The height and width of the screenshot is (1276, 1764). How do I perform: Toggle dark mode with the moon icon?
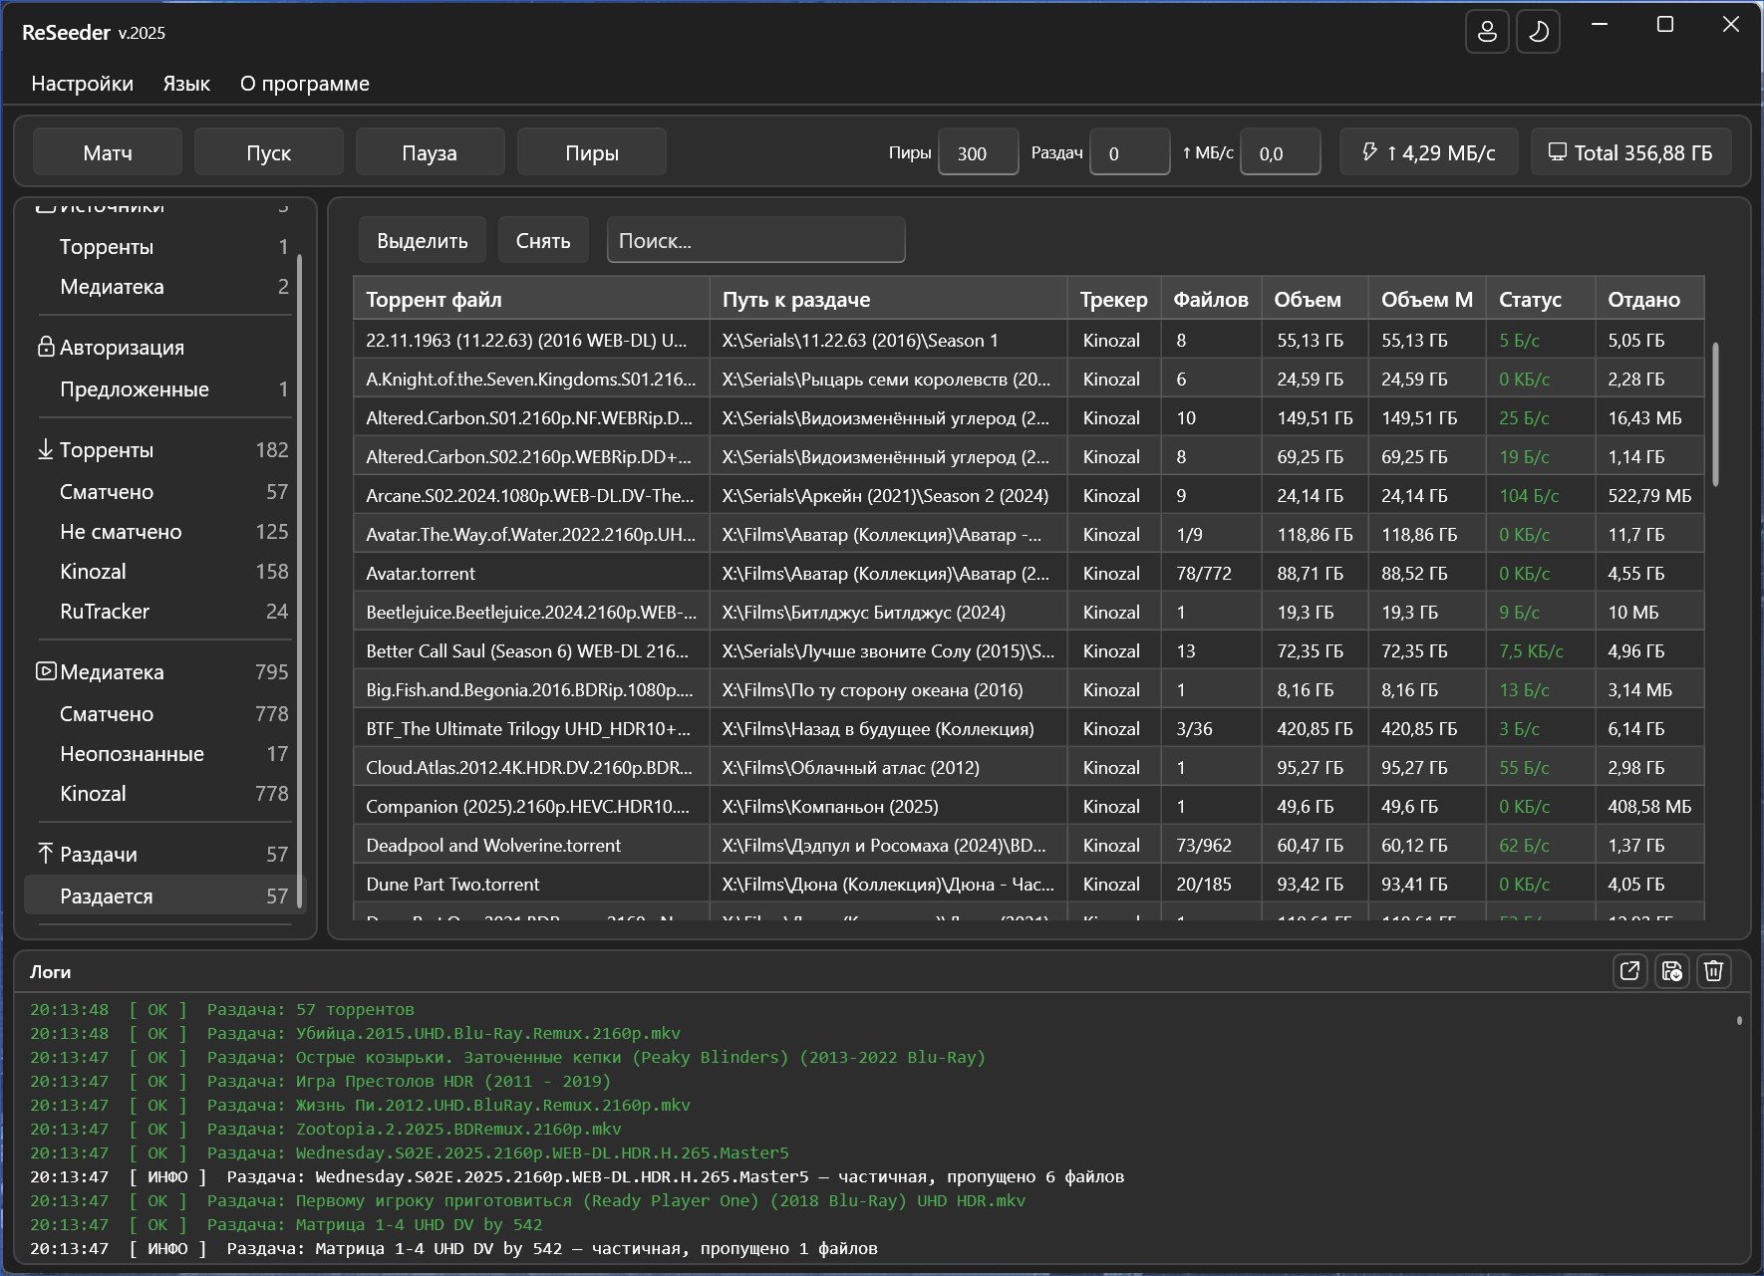[x=1538, y=32]
